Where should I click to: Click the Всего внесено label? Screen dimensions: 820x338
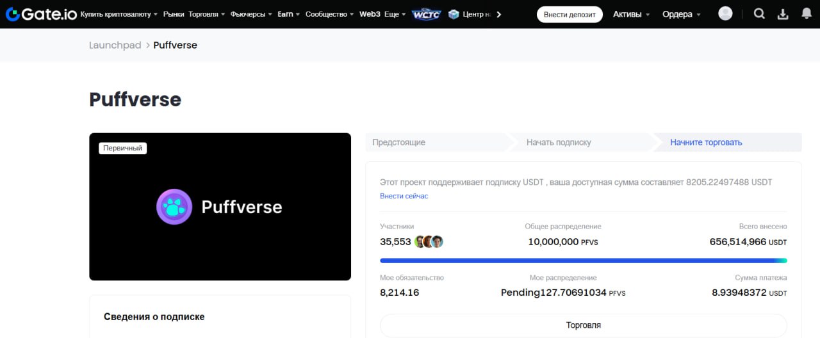coord(763,226)
